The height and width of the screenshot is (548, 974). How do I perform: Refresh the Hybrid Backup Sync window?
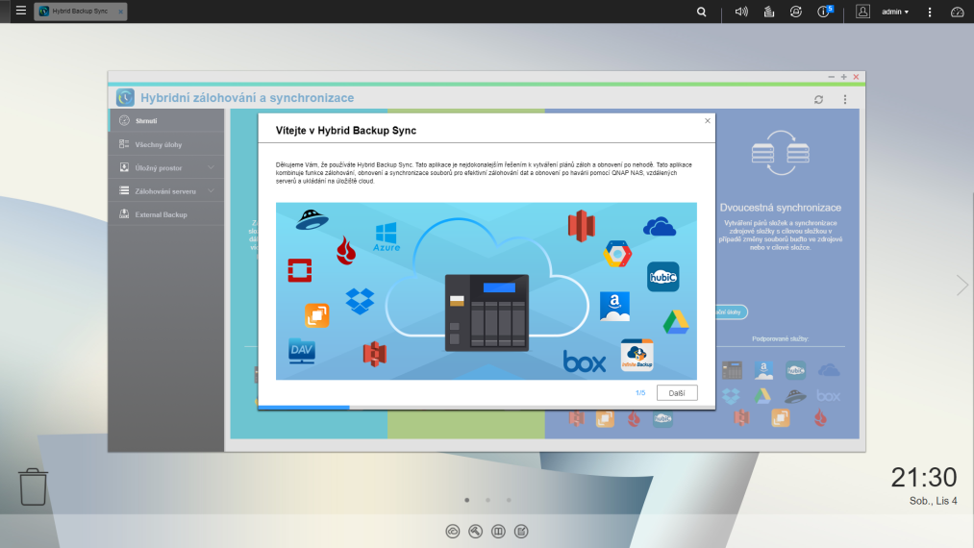818,99
